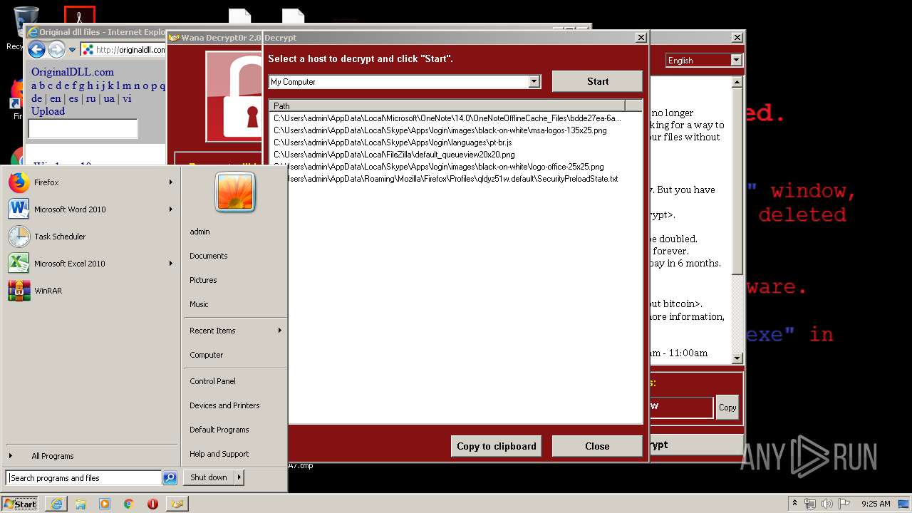Click the Windows Media Player taskbar icon
912x513 pixels.
105,504
